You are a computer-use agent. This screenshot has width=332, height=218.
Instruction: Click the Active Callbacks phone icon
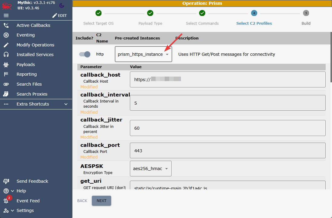(x=6, y=25)
